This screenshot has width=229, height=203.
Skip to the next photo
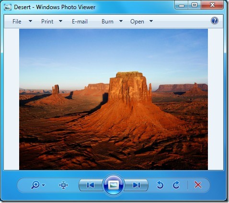click(137, 185)
